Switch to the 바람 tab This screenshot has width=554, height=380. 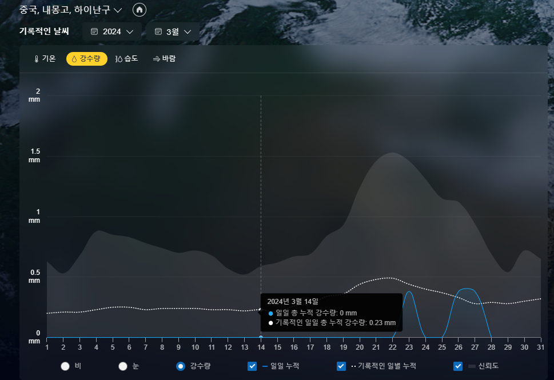point(164,58)
